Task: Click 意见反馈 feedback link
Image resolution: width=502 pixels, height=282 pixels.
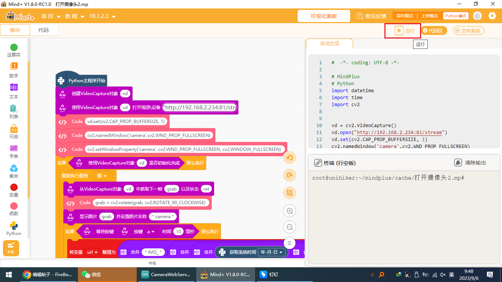Action: 372,16
